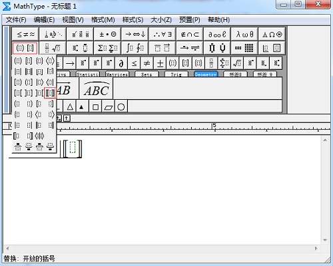Open the 大小(Z) menu
Screen dimensions: 333x266
click(161, 20)
